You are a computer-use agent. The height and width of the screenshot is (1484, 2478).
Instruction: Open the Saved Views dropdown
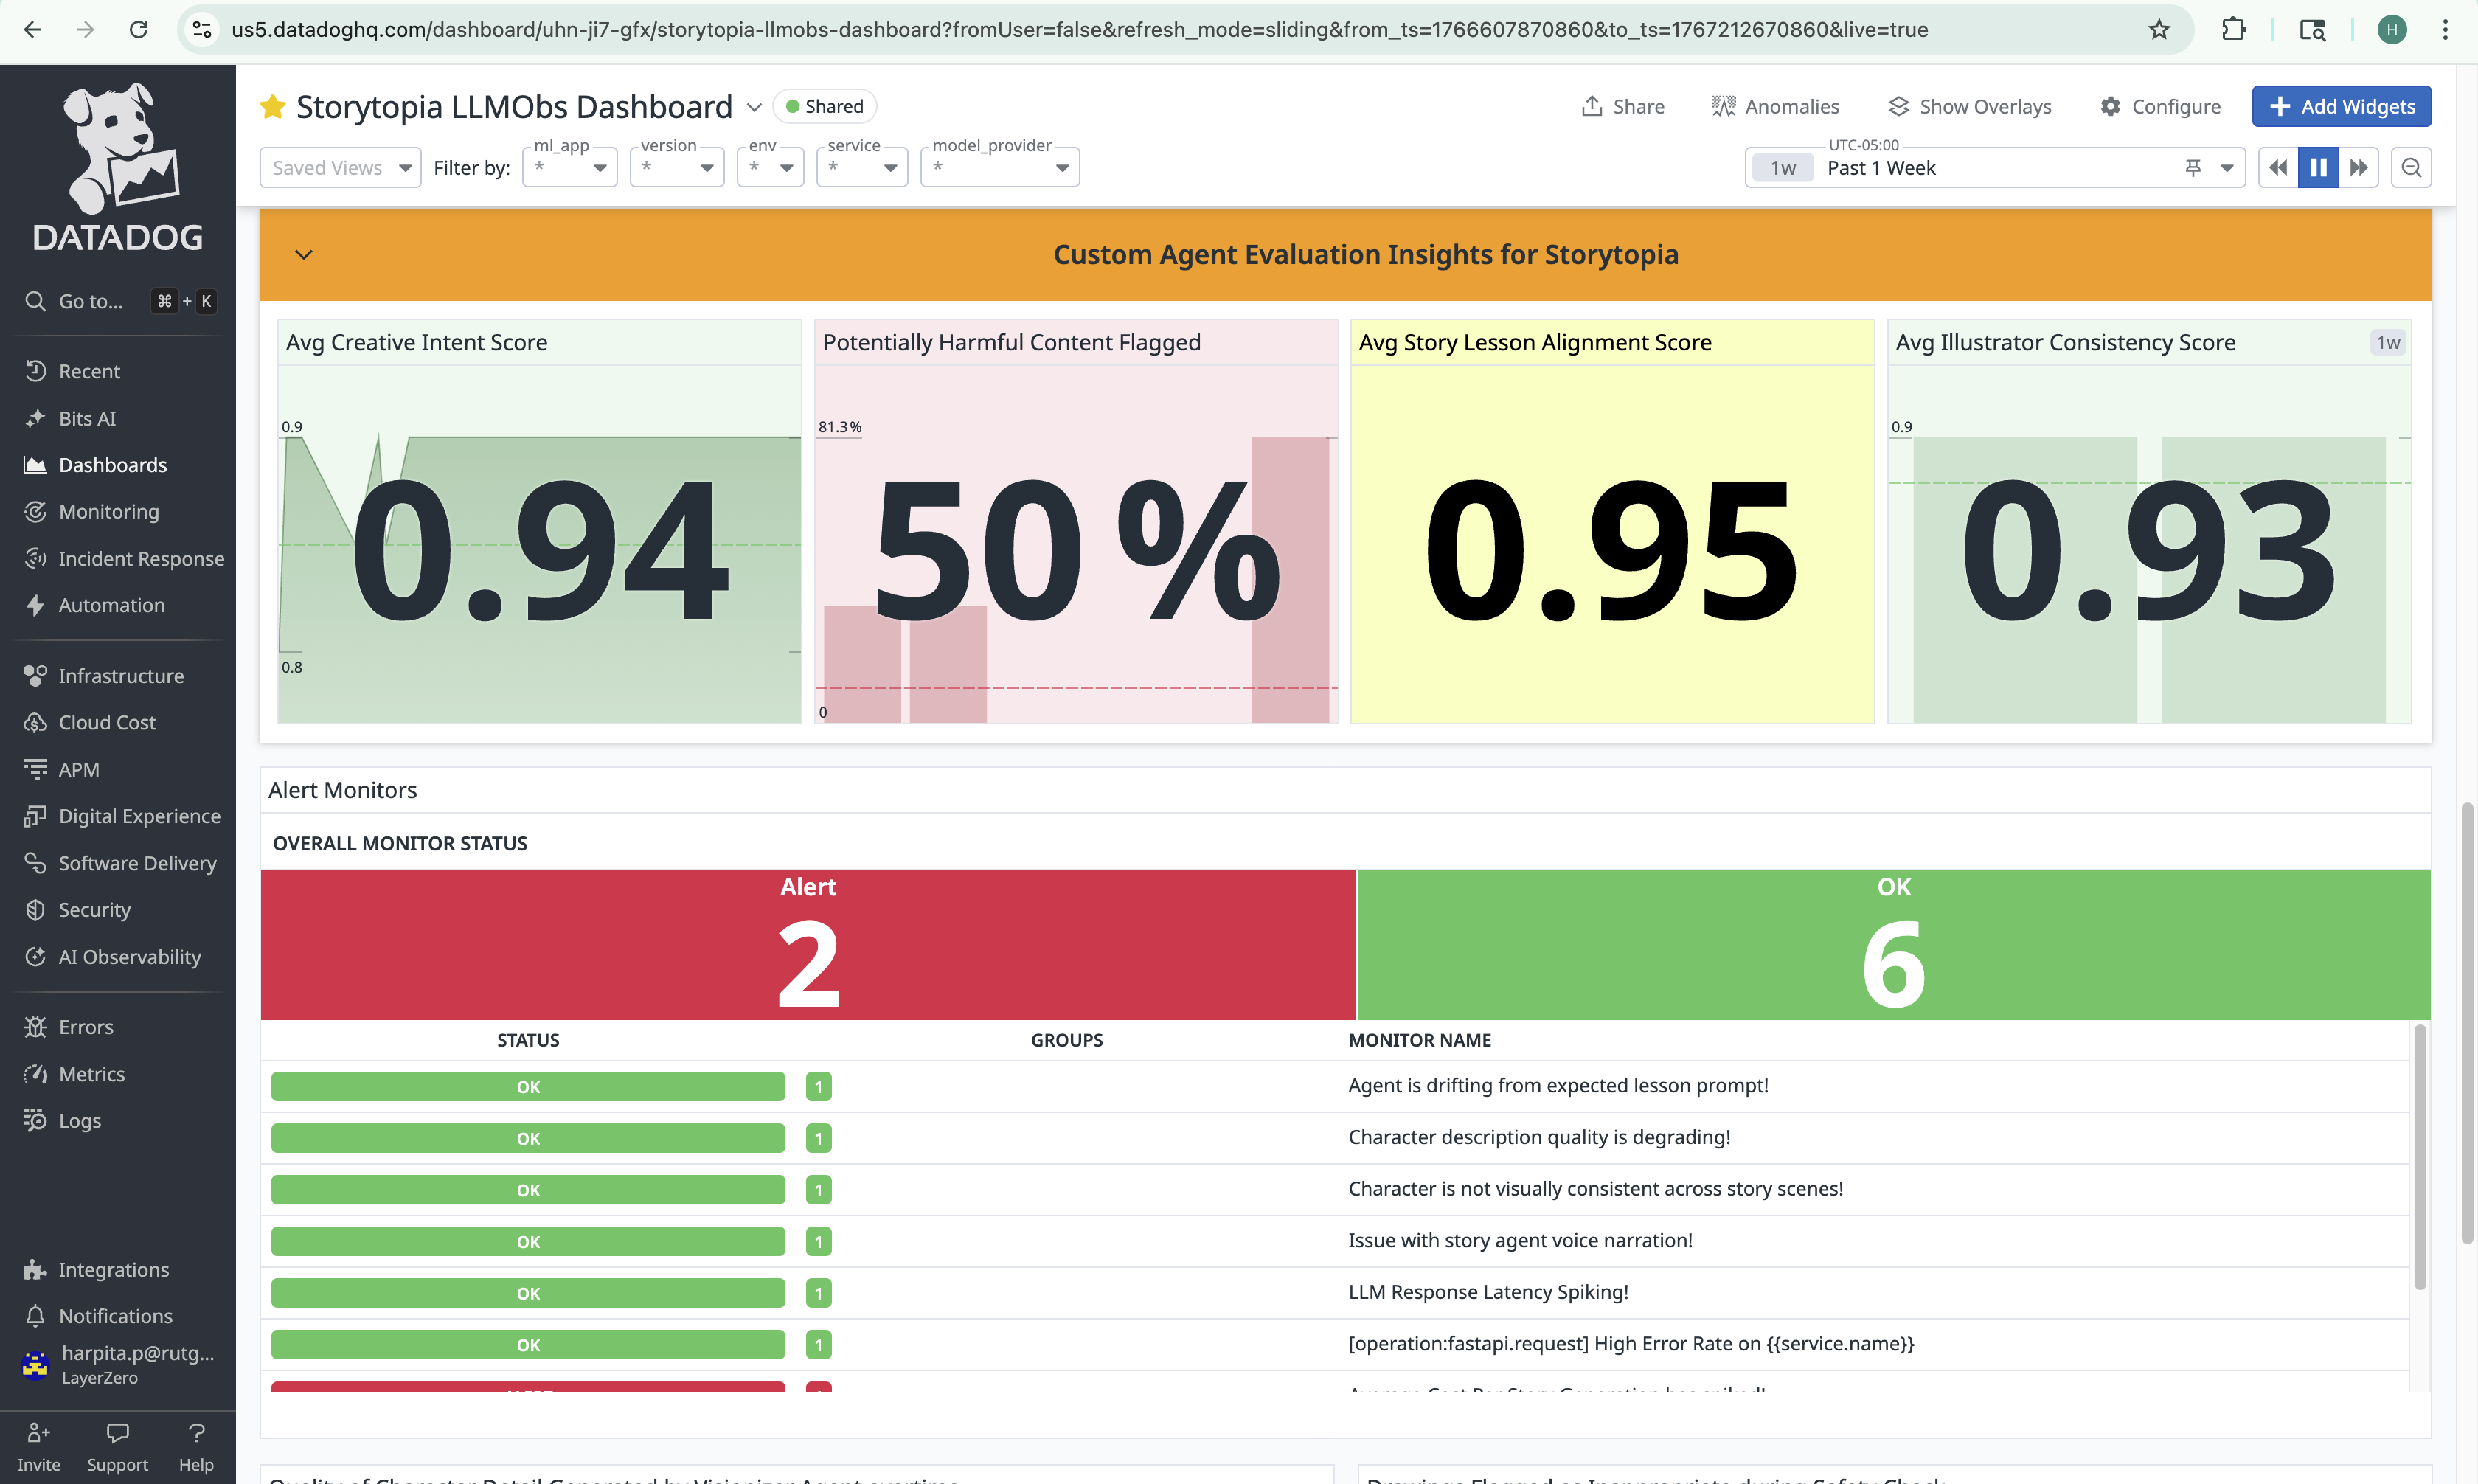340,168
